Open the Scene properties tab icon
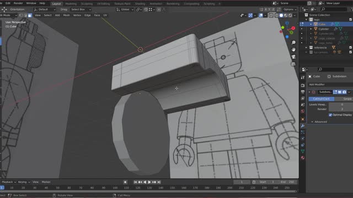This screenshot has height=198, width=353. click(x=303, y=105)
